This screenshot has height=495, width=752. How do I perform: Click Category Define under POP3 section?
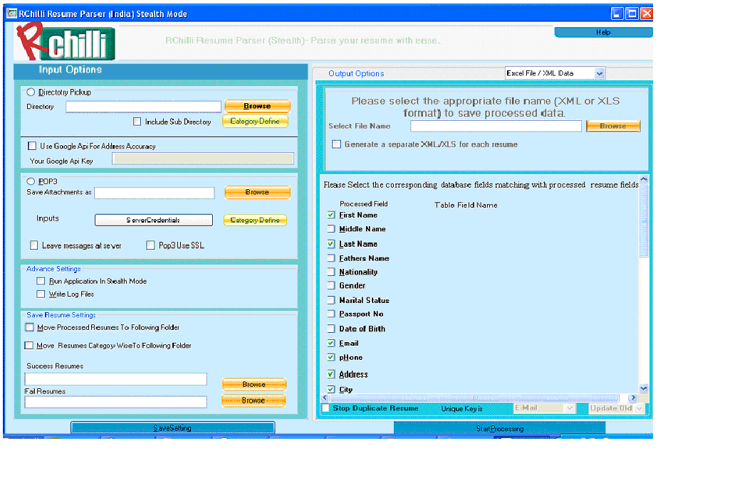click(255, 220)
